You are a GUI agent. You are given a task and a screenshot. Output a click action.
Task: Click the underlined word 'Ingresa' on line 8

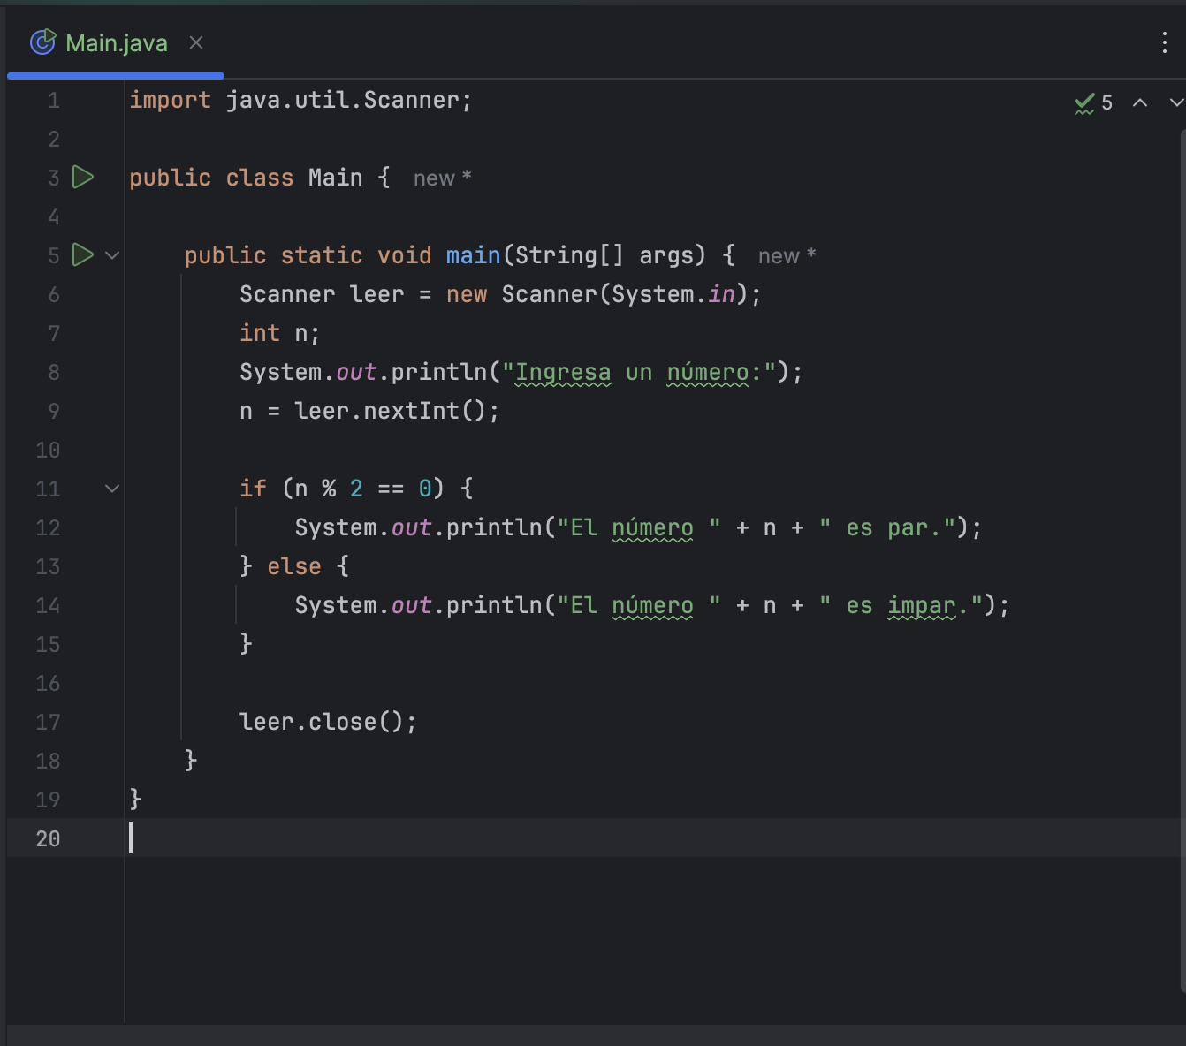click(563, 372)
